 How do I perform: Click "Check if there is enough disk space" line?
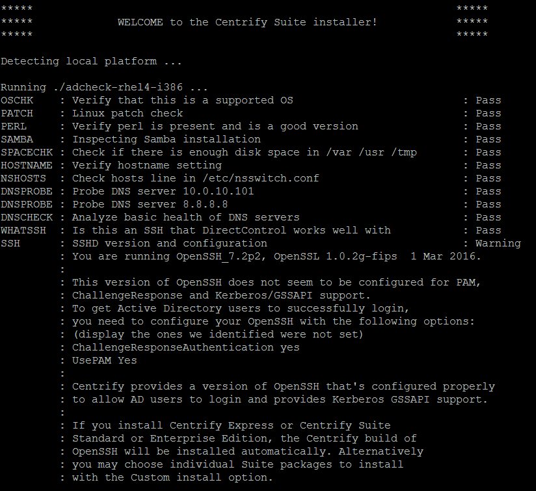coord(245,152)
